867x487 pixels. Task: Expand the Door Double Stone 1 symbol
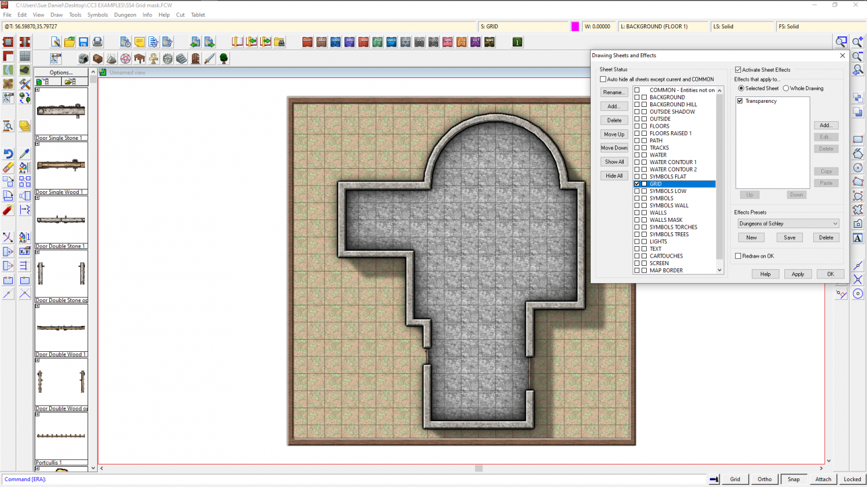(38, 198)
